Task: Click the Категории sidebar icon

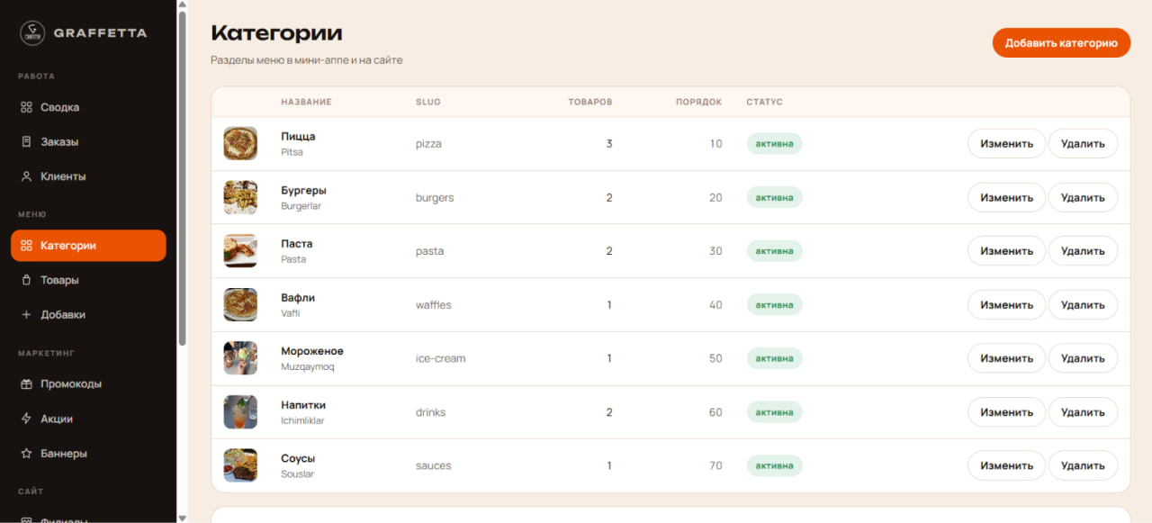Action: tap(26, 246)
